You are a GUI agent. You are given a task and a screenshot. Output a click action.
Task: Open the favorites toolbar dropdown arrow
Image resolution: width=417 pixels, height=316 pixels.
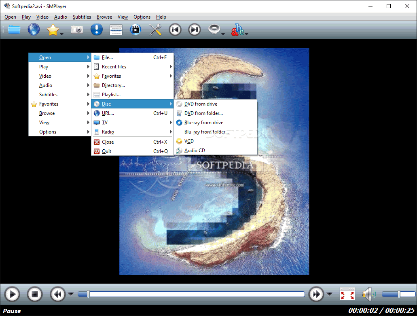(x=62, y=34)
